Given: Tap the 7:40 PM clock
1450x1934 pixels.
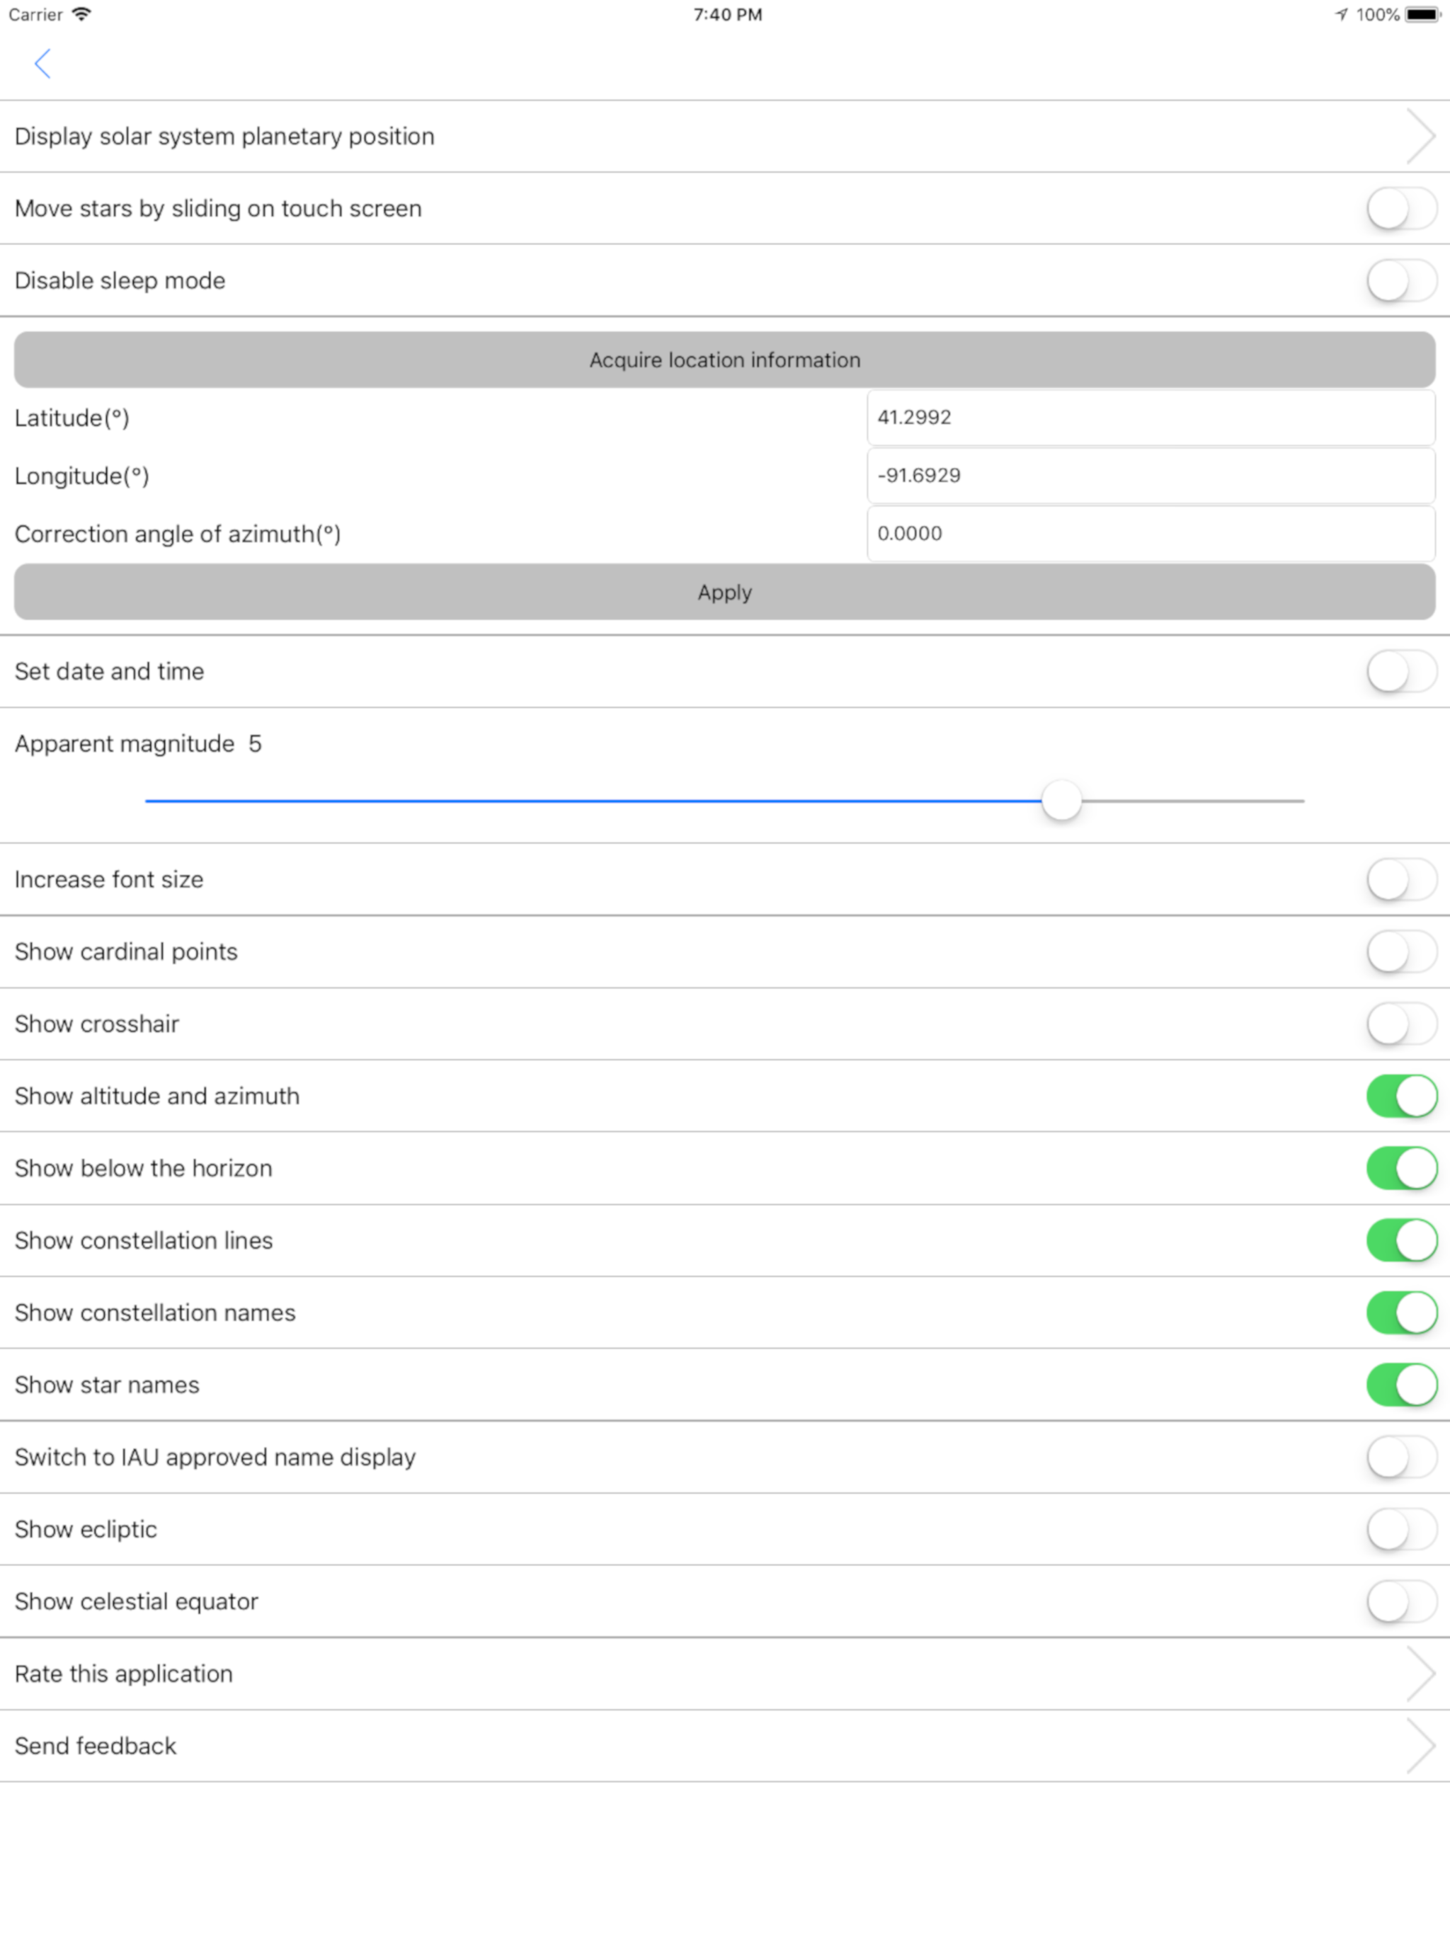Looking at the screenshot, I should (728, 14).
